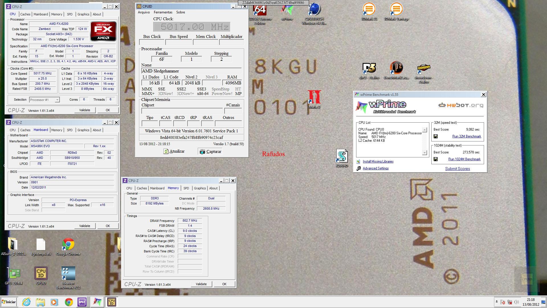The height and width of the screenshot is (308, 547).
Task: Click save icon next to 1024M score
Action: (436, 159)
